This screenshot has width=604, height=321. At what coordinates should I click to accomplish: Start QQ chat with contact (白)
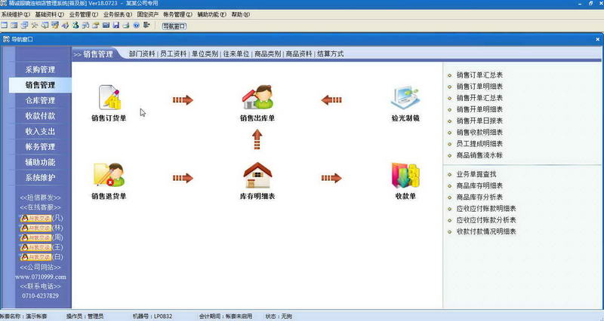pos(35,257)
